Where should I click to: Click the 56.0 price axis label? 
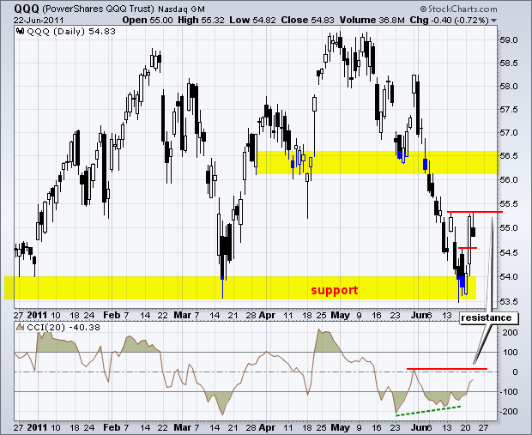coord(509,180)
